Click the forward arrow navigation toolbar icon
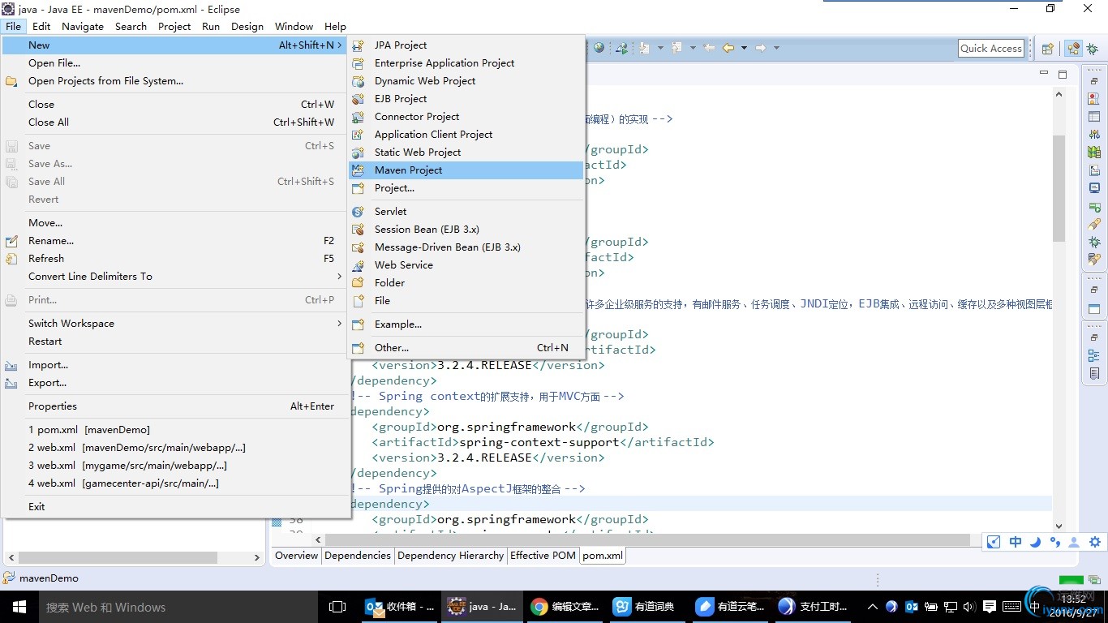1108x623 pixels. [760, 48]
